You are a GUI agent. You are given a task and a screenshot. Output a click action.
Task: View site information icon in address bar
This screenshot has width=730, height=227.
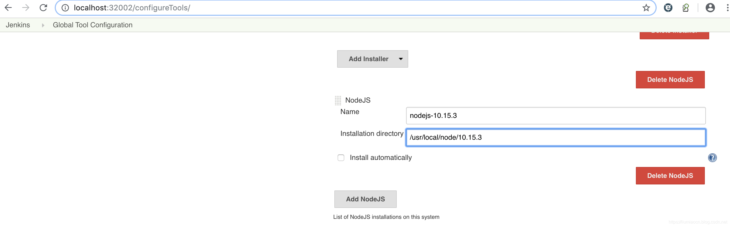tap(65, 8)
